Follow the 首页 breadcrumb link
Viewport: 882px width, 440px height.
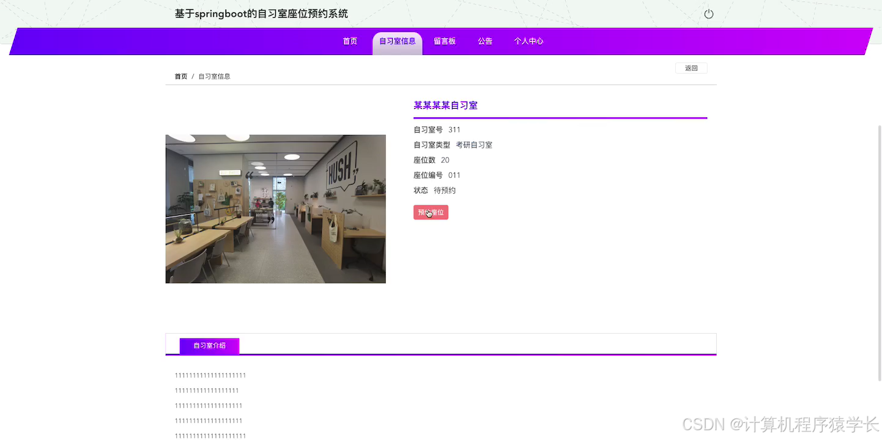pyautogui.click(x=180, y=76)
